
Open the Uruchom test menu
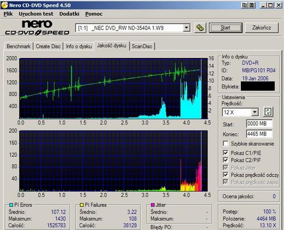pyautogui.click(x=36, y=14)
